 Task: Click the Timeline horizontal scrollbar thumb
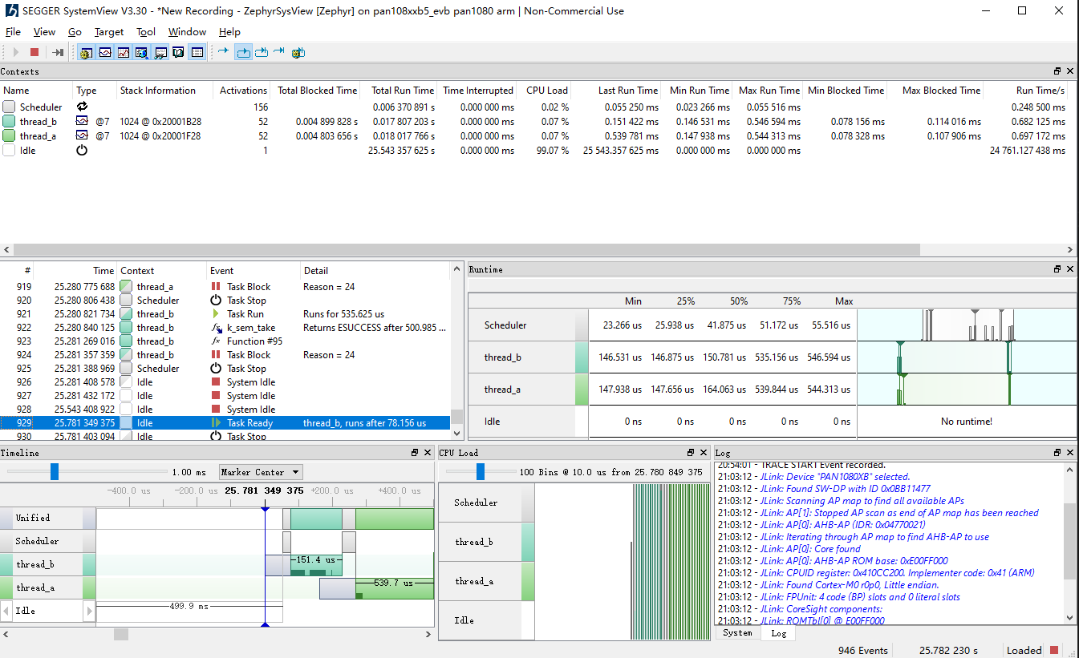click(120, 634)
